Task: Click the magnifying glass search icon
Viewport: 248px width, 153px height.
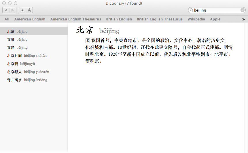Action: click(x=191, y=10)
